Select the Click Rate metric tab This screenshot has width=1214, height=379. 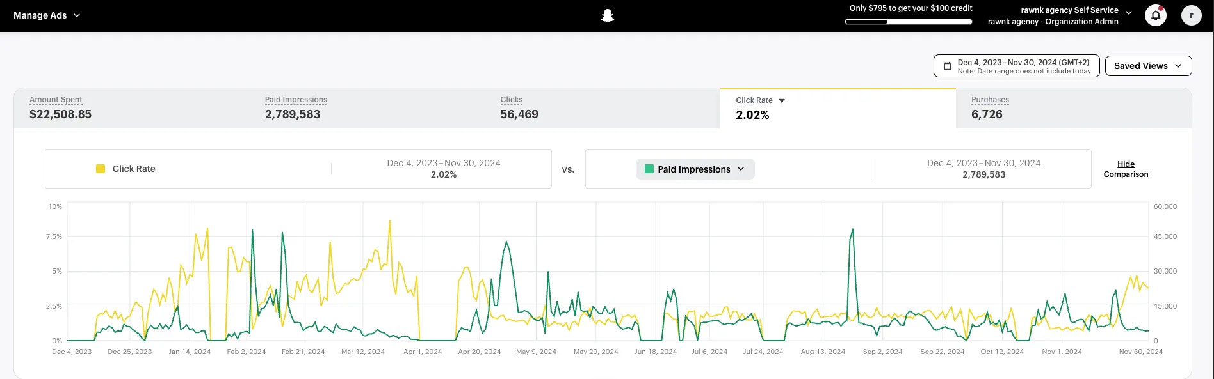[x=838, y=108]
